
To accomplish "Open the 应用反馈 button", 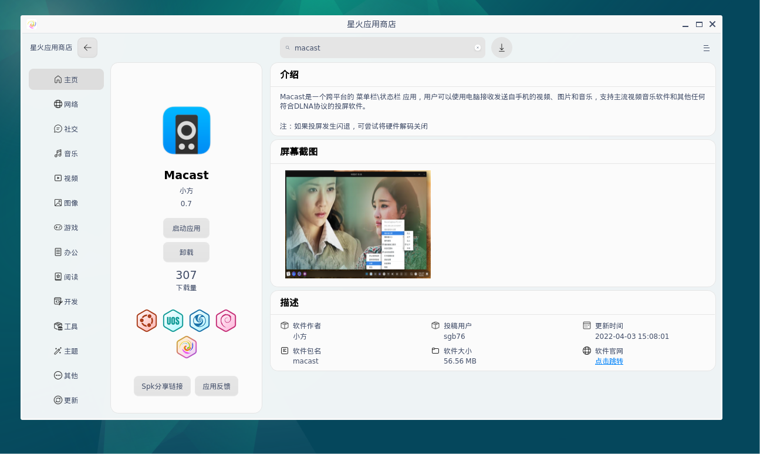I will 217,386.
